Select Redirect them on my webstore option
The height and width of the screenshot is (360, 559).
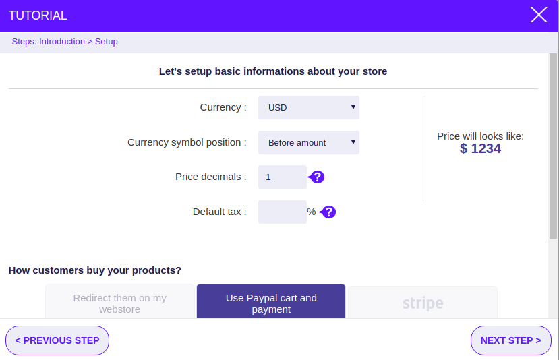coord(120,301)
